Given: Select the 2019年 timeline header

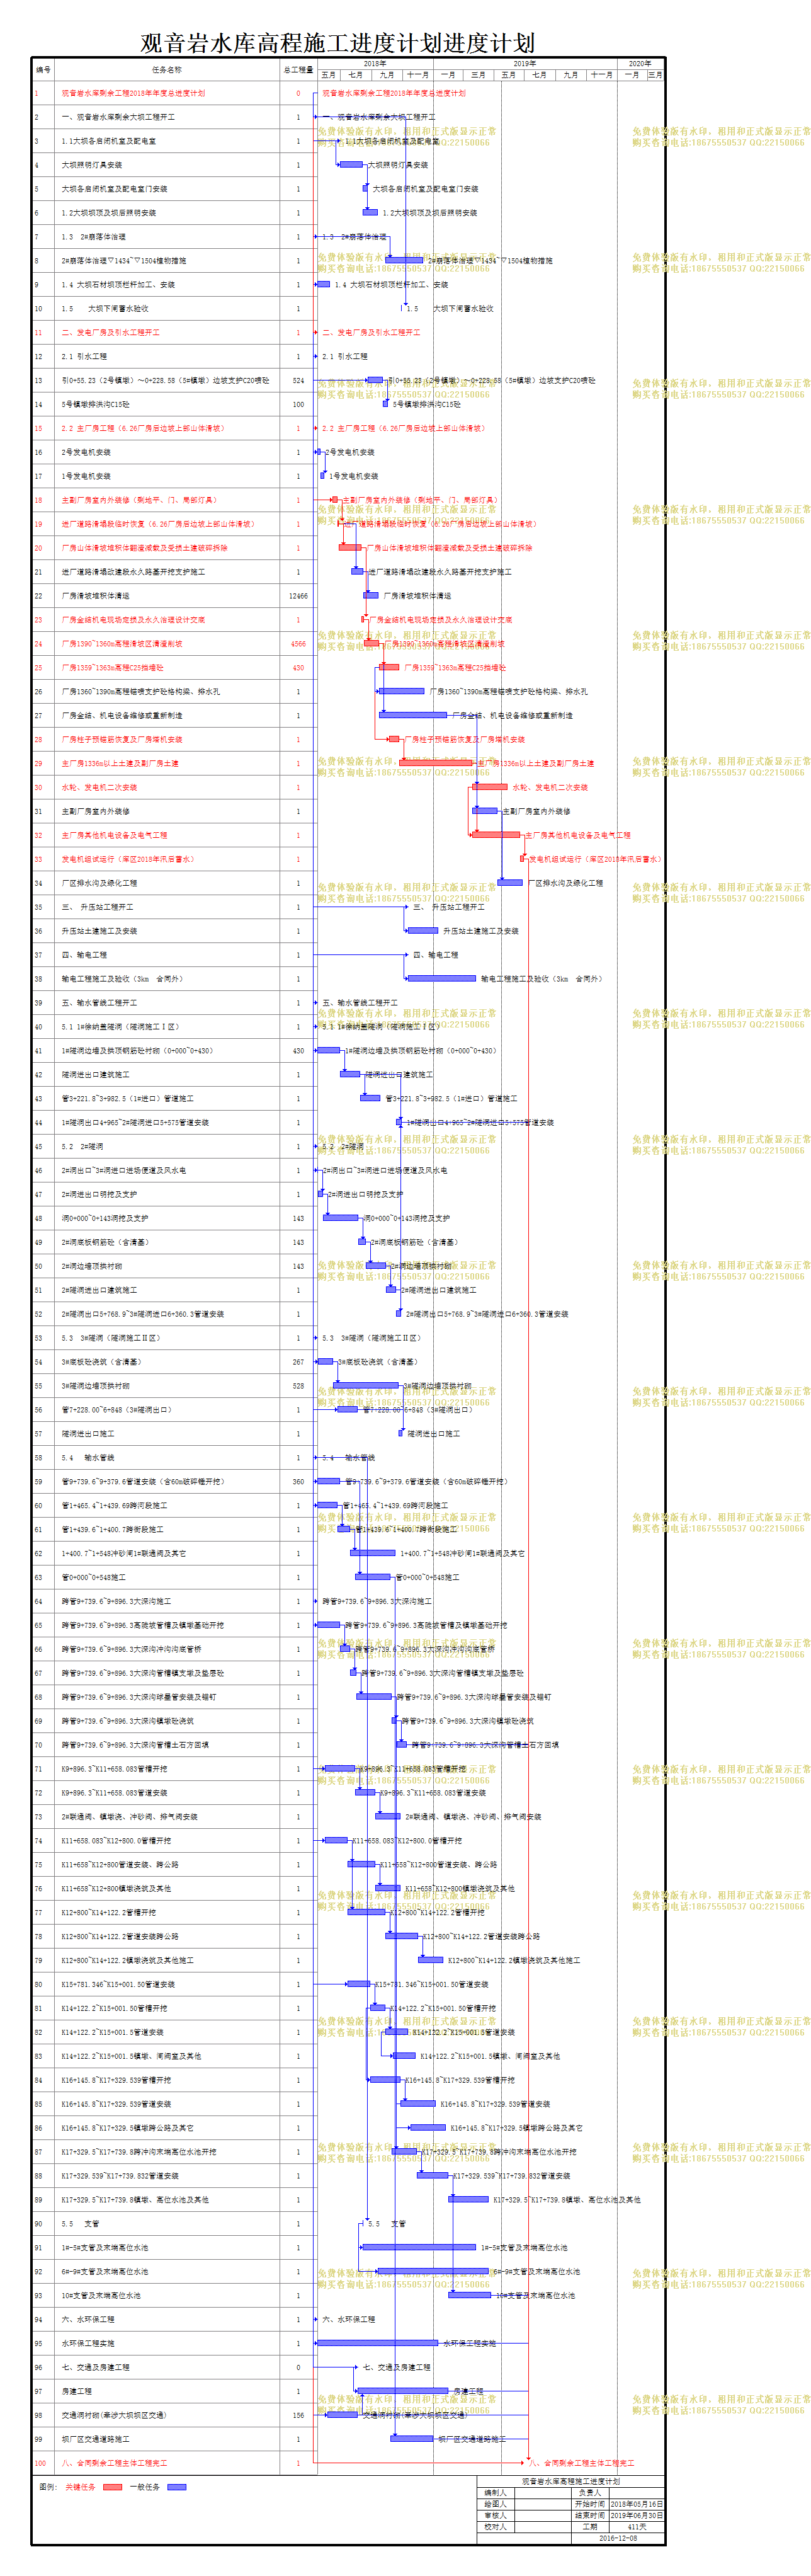Looking at the screenshot, I should [x=525, y=64].
